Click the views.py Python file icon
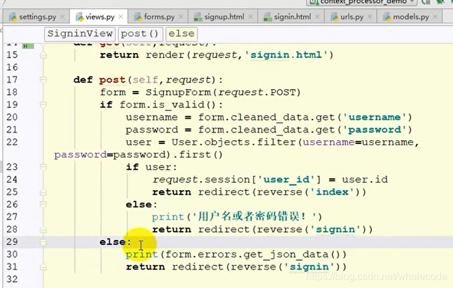453x288 pixels. (79, 17)
